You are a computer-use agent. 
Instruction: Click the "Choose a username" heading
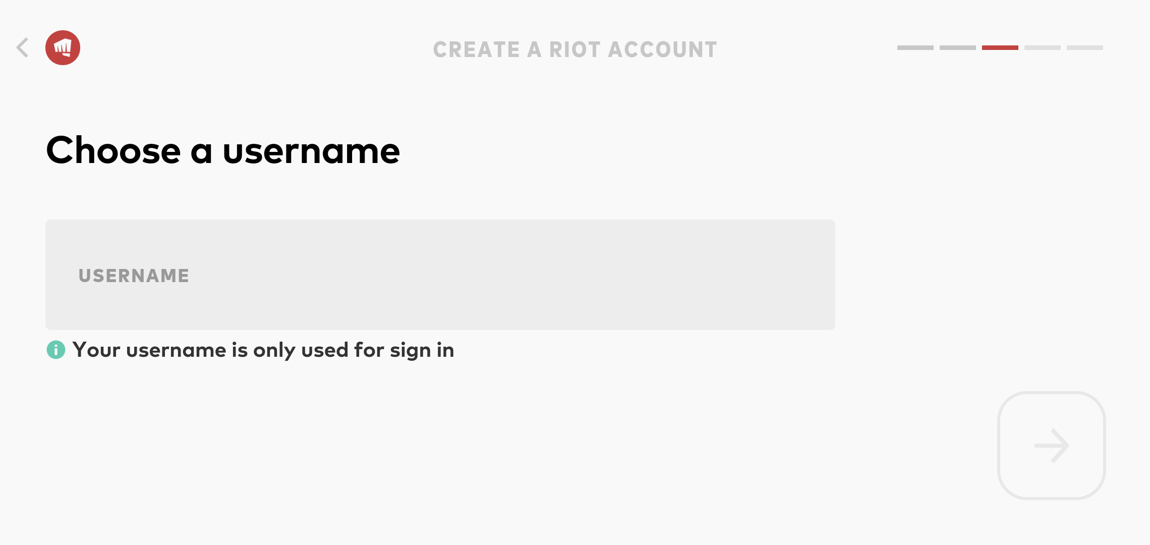[223, 150]
